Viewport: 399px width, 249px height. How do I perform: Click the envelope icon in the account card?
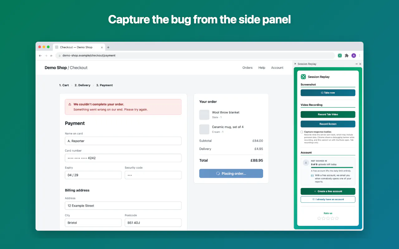tap(312, 176)
